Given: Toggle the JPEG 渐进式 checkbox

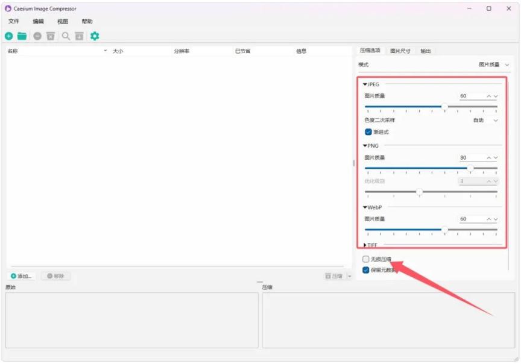Looking at the screenshot, I should click(x=368, y=132).
